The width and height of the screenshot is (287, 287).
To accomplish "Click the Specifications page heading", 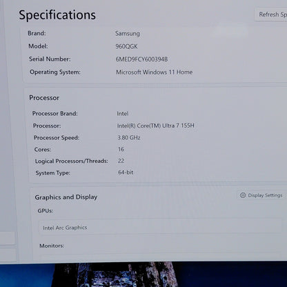I will [x=57, y=15].
